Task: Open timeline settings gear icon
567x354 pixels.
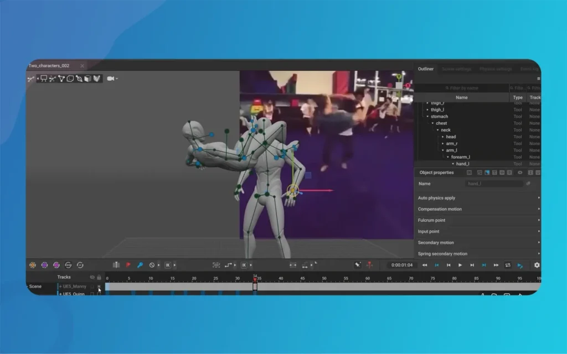Action: coord(537,265)
